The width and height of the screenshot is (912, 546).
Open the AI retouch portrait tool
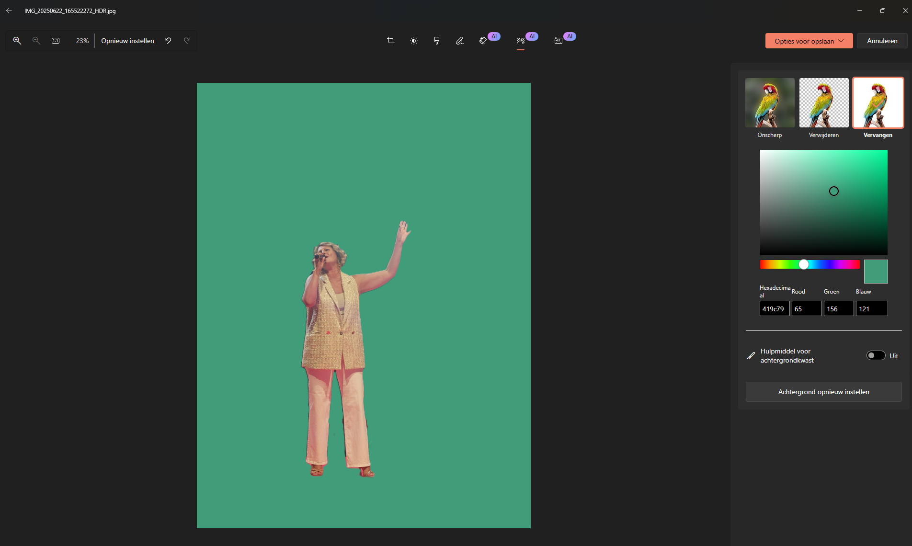coord(558,41)
